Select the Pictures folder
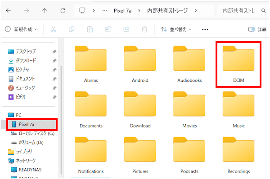 coord(140,156)
